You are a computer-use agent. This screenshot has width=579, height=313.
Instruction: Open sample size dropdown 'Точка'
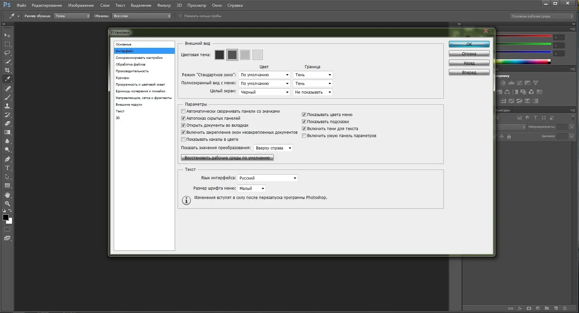(x=72, y=16)
